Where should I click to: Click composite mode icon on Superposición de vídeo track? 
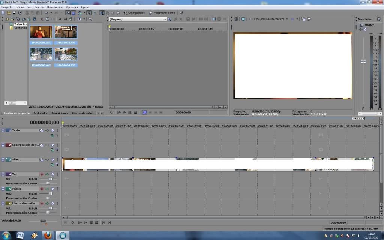52,150
